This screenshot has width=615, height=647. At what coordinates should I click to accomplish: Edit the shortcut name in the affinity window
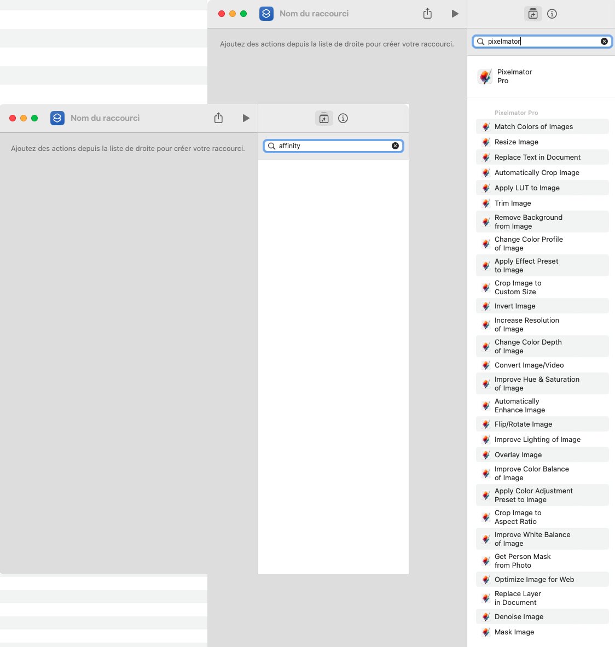pyautogui.click(x=105, y=118)
